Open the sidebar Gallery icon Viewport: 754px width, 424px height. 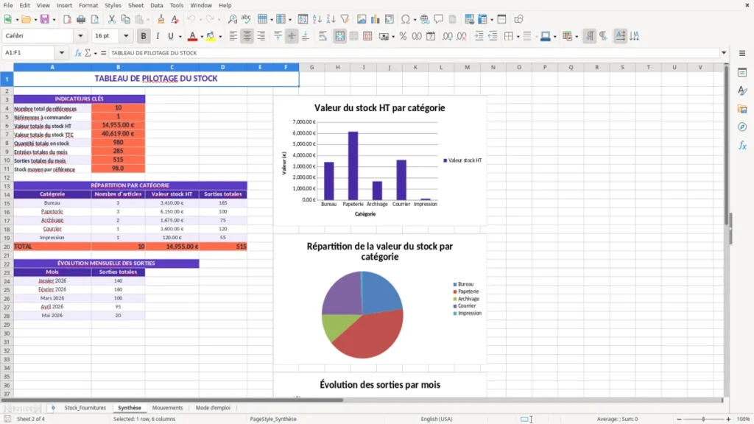(x=742, y=109)
